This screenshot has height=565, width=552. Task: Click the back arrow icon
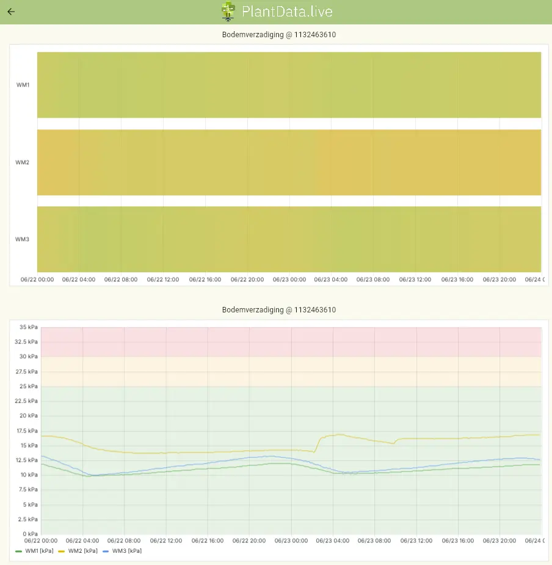point(11,12)
